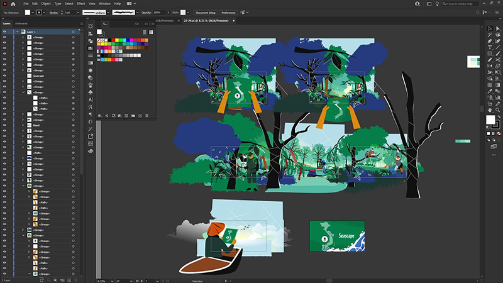Viewport: 503px width, 283px height.
Task: Open the workspace switcher dropdown
Action: 131,4
